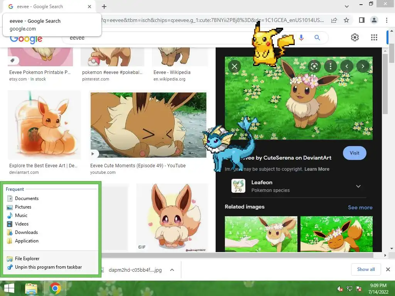The width and height of the screenshot is (395, 296).
Task: Click the network tray icon
Action: 349,289
